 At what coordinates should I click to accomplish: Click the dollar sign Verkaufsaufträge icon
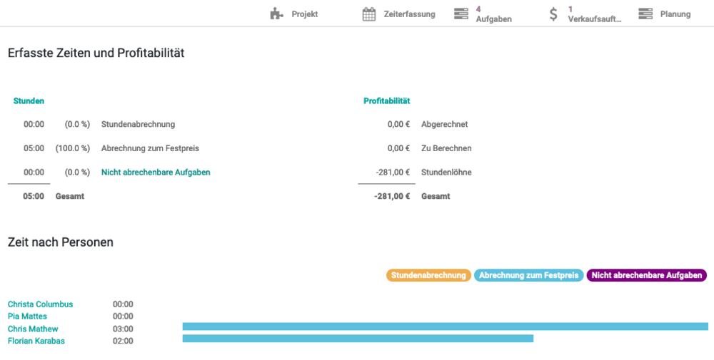click(553, 14)
